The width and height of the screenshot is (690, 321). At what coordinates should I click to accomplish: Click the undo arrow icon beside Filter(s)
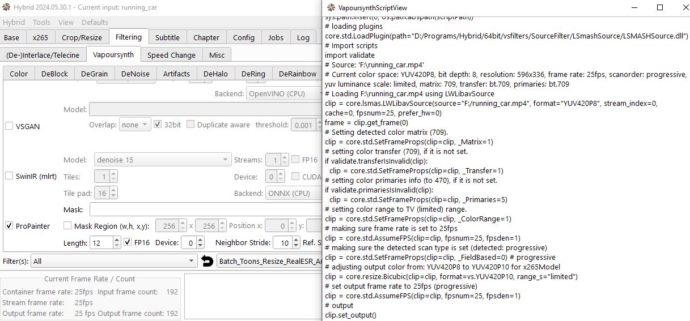tap(208, 261)
